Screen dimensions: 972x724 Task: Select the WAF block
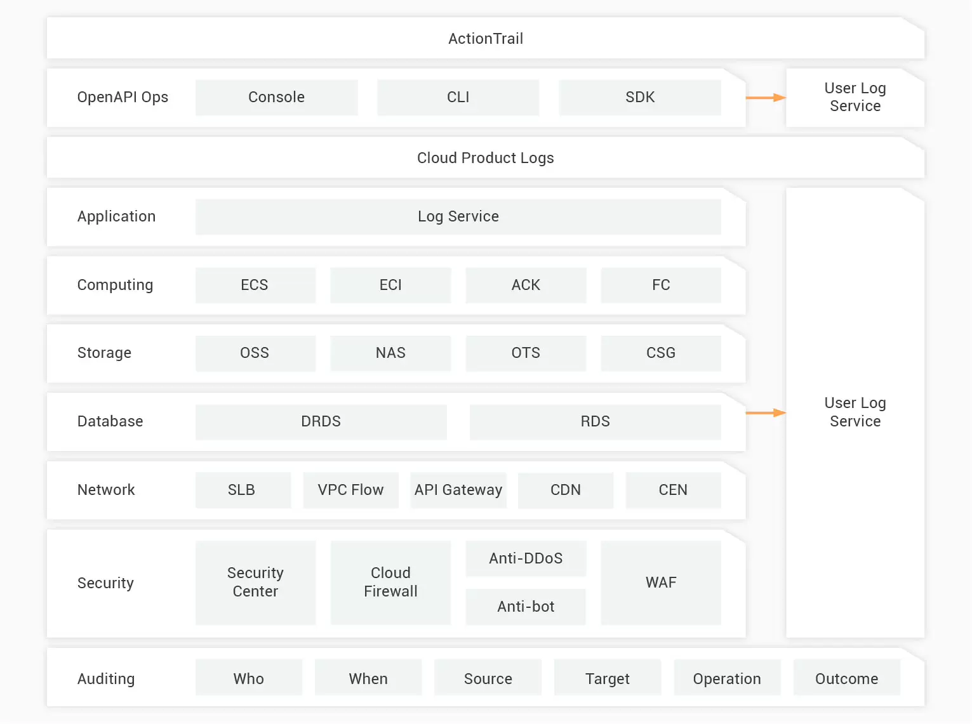pos(660,582)
